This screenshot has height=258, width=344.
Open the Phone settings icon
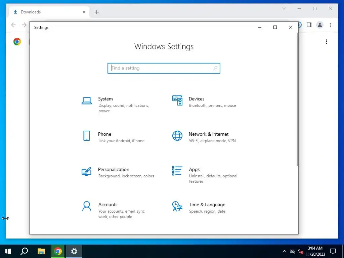[x=87, y=136]
